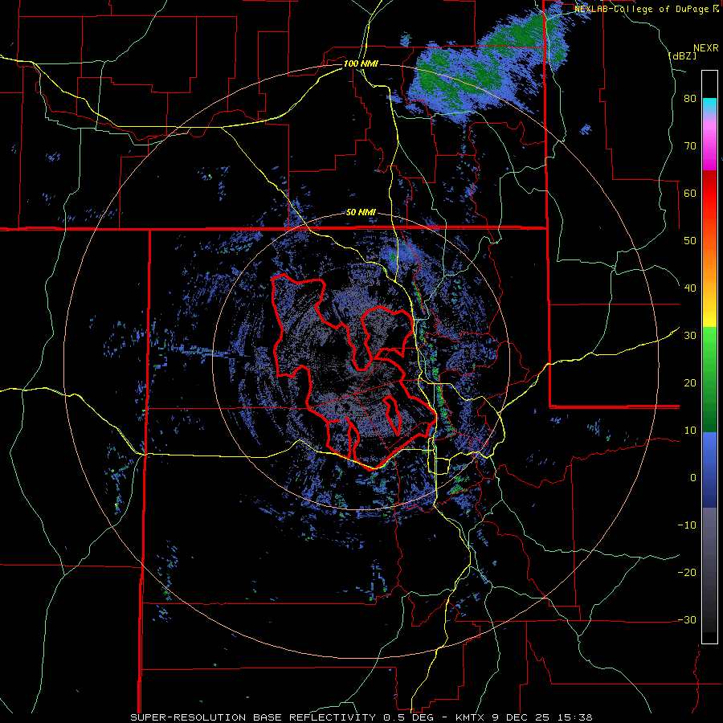Click the 60 value on the dBZ scale
This screenshot has height=723, width=723.
point(690,193)
